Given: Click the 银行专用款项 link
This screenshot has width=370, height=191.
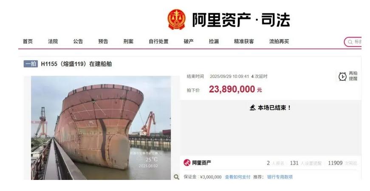Looking at the screenshot, I should (280, 177).
